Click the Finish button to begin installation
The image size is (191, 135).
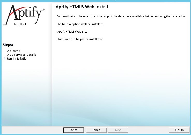point(179,130)
